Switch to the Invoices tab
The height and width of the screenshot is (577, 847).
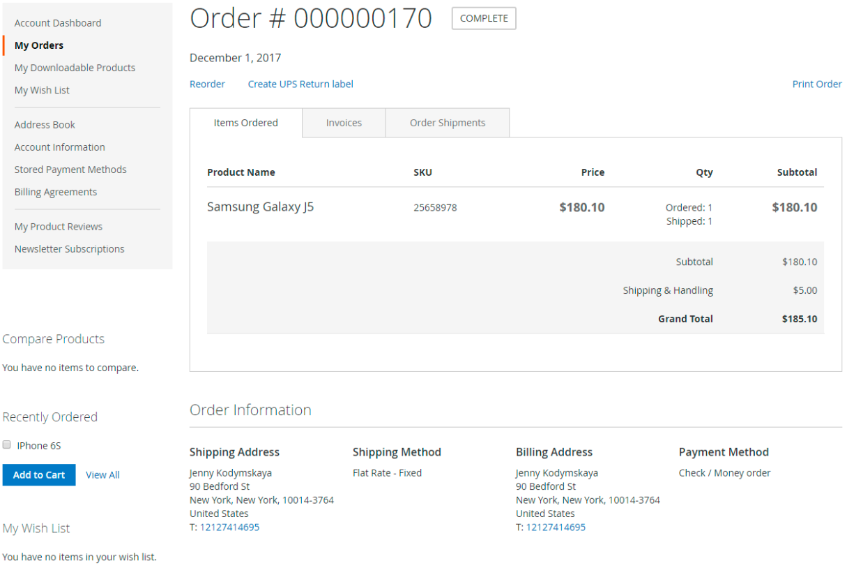pyautogui.click(x=344, y=123)
